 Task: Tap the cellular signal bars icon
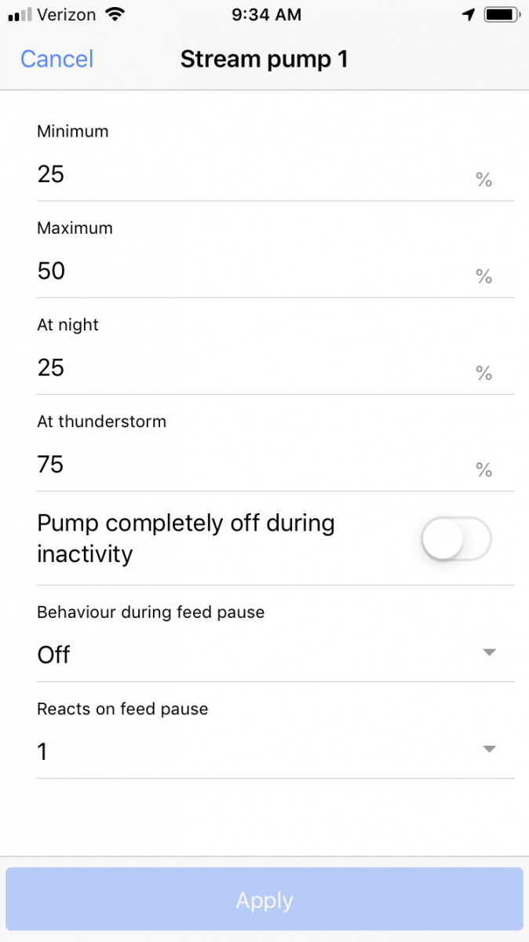[20, 15]
